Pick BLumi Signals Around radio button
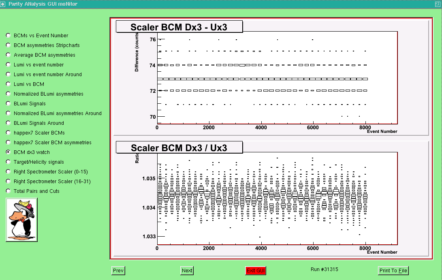Image resolution: width=442 pixels, height=280 pixels. (x=8, y=123)
